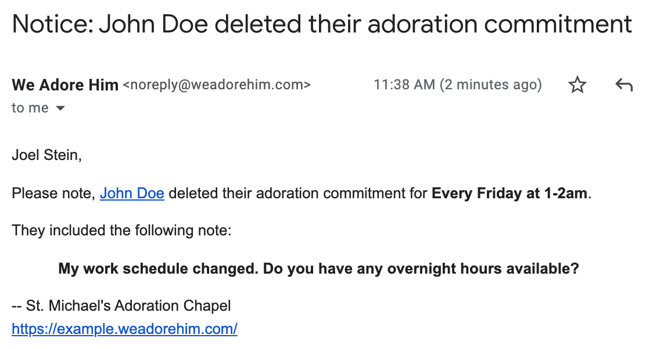Click "They included the following note:" line

(121, 231)
